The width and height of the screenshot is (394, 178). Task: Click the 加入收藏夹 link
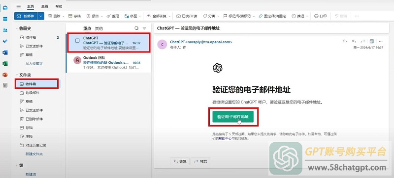point(34,64)
